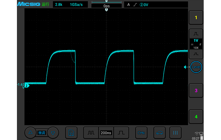Click the car automotive mode icon
The height and width of the screenshot is (140, 221).
[x=159, y=133]
